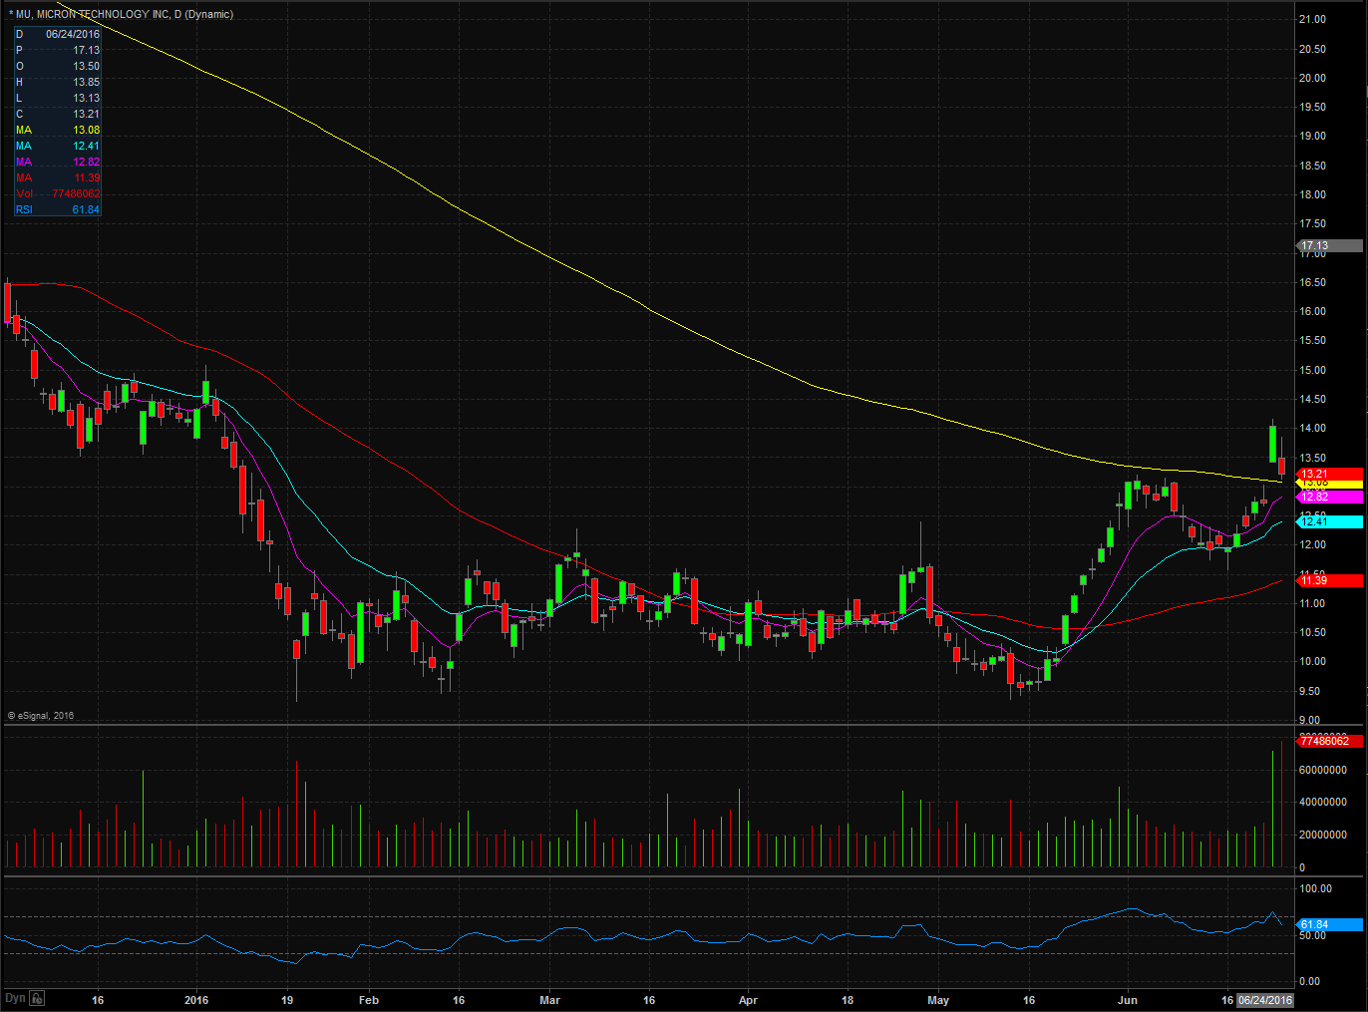Select the high price row H 13.85
Image resolution: width=1368 pixels, height=1012 pixels.
click(x=57, y=82)
